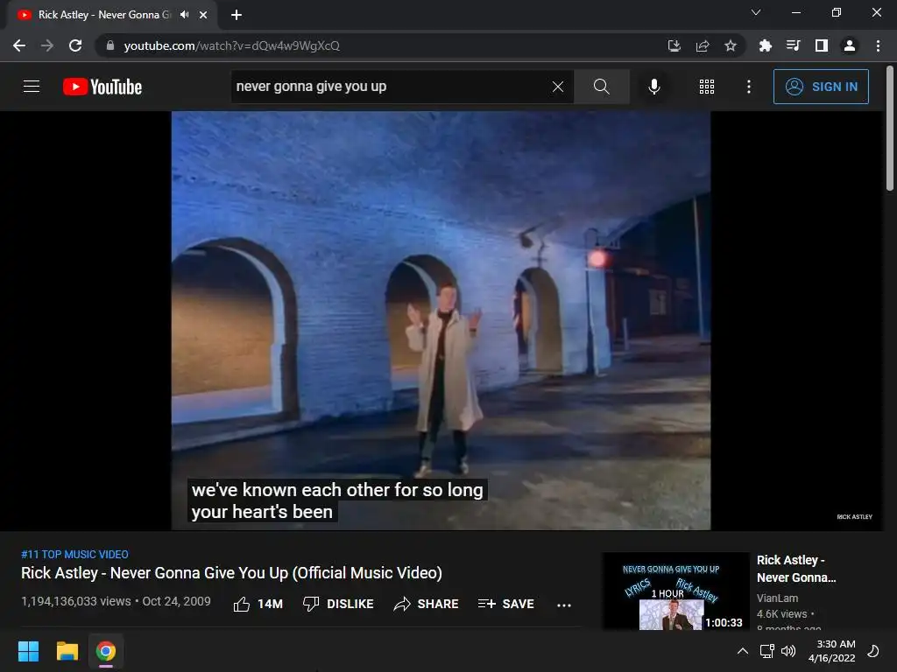Open Chrome profile avatar
This screenshot has height=672, width=897.
850,45
